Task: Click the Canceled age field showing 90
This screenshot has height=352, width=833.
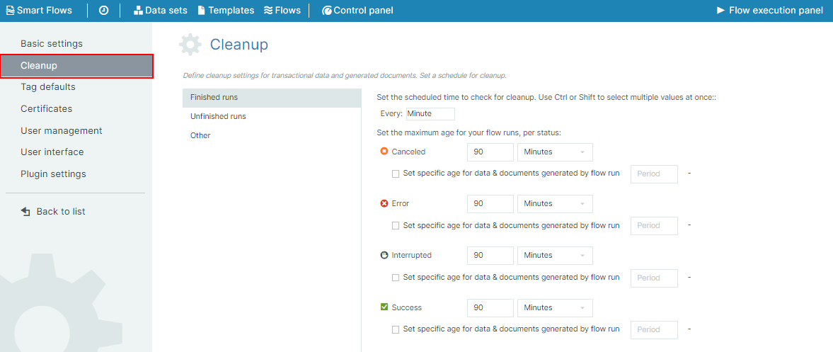Action: click(x=490, y=152)
